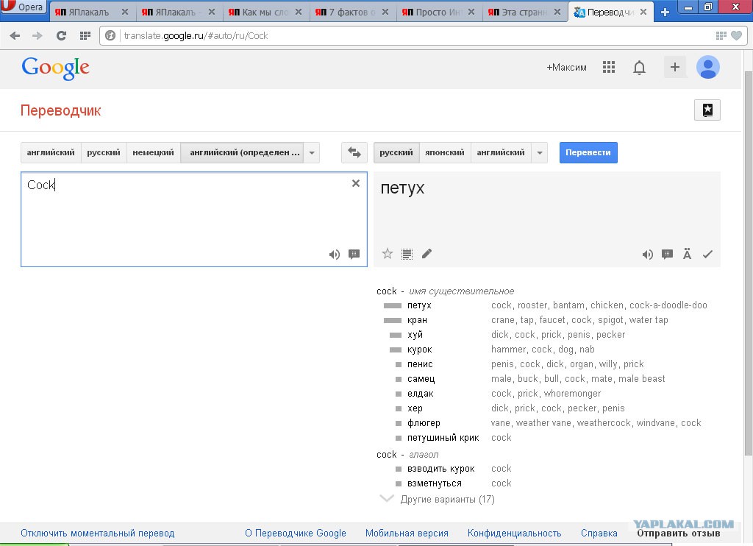Select target language русский
753x546 pixels.
tap(396, 153)
